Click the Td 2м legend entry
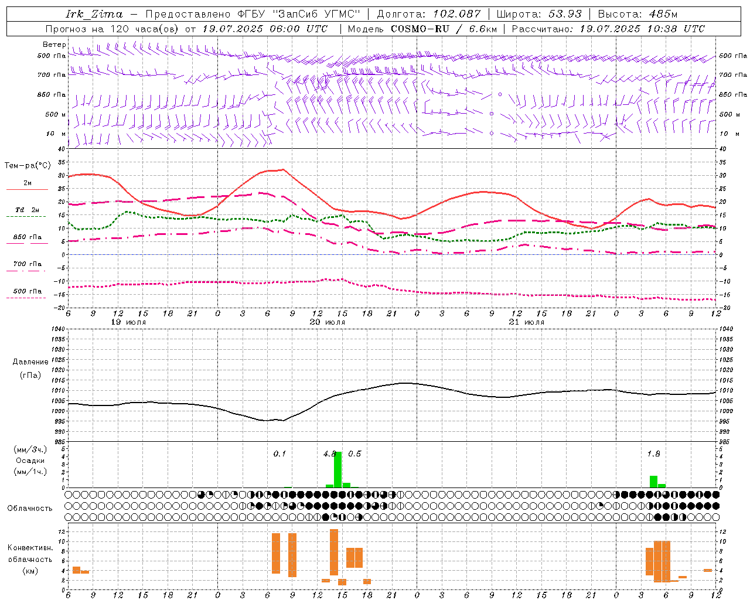This screenshot has width=750, height=600. click(28, 210)
